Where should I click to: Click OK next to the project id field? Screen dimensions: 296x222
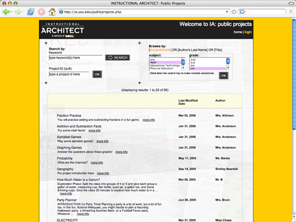point(97,74)
